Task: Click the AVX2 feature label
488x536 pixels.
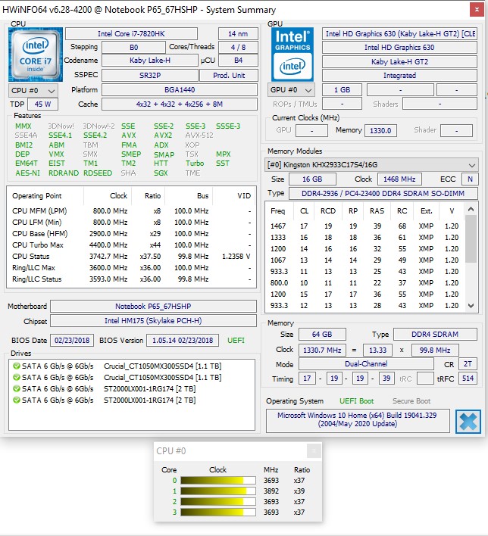Action: click(163, 136)
